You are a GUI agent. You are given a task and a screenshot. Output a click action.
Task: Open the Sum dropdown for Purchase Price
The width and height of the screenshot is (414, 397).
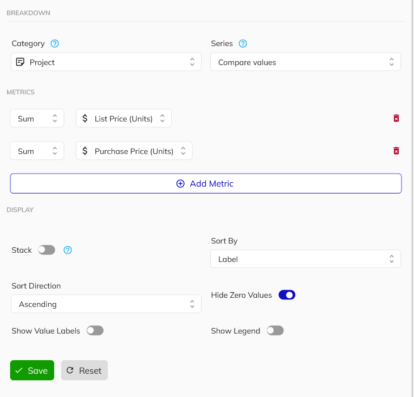tap(37, 151)
